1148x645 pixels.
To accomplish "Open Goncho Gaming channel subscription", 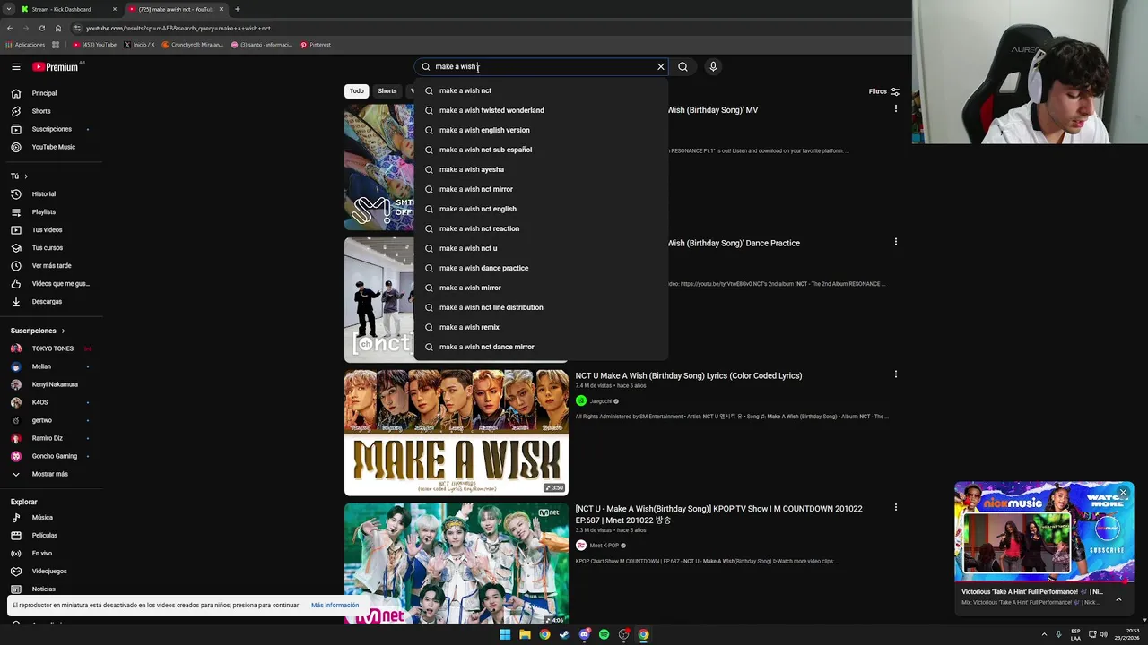I will 52,456.
